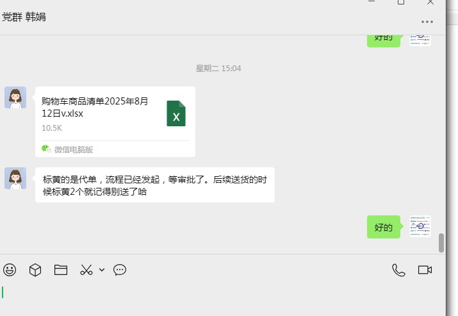Open the Excel file 购物车商品清单2025年8月12日v.xlsx

[x=115, y=122]
